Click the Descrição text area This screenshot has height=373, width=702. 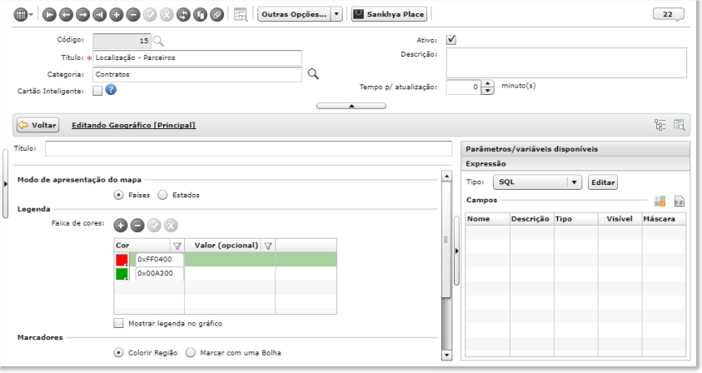coord(566,63)
